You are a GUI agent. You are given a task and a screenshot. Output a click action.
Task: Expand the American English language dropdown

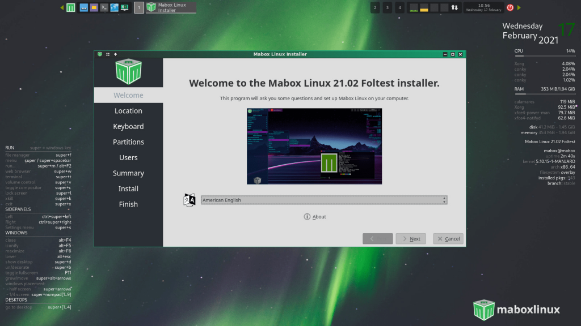[324, 200]
